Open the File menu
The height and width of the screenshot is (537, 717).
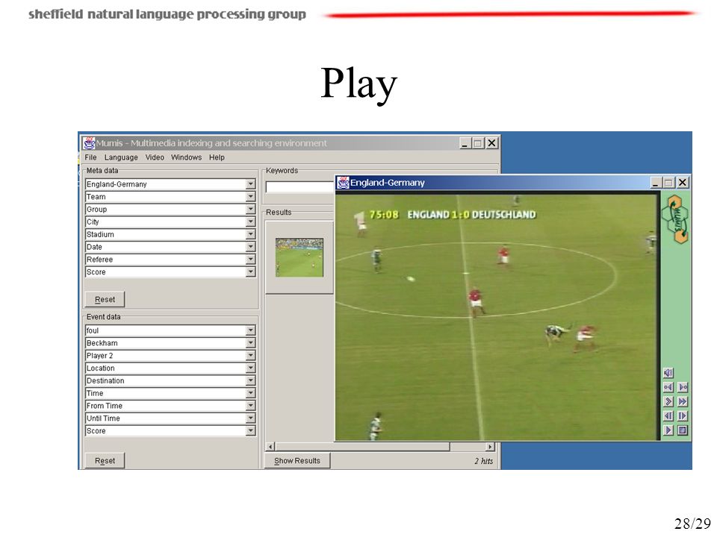[x=90, y=157]
